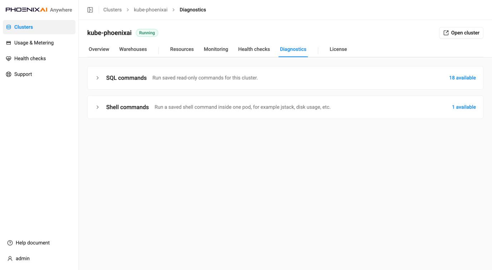Open Support in the sidebar
The width and height of the screenshot is (492, 270).
[39, 74]
